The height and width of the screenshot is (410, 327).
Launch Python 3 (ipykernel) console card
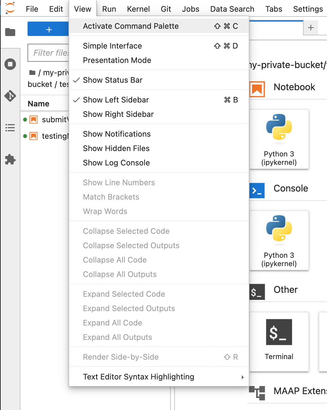pyautogui.click(x=279, y=240)
